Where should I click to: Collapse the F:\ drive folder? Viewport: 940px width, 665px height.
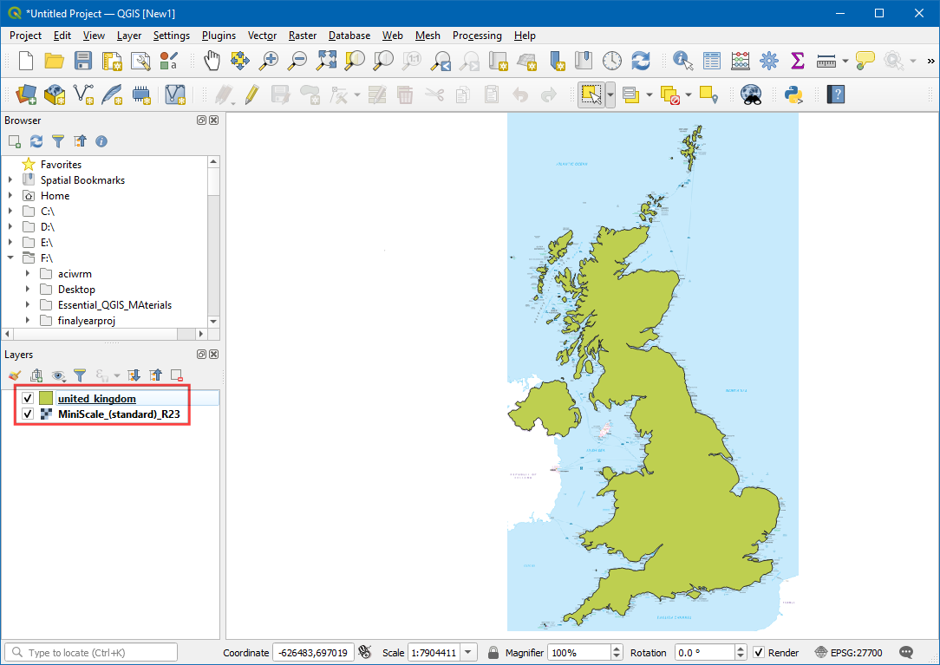coord(10,258)
